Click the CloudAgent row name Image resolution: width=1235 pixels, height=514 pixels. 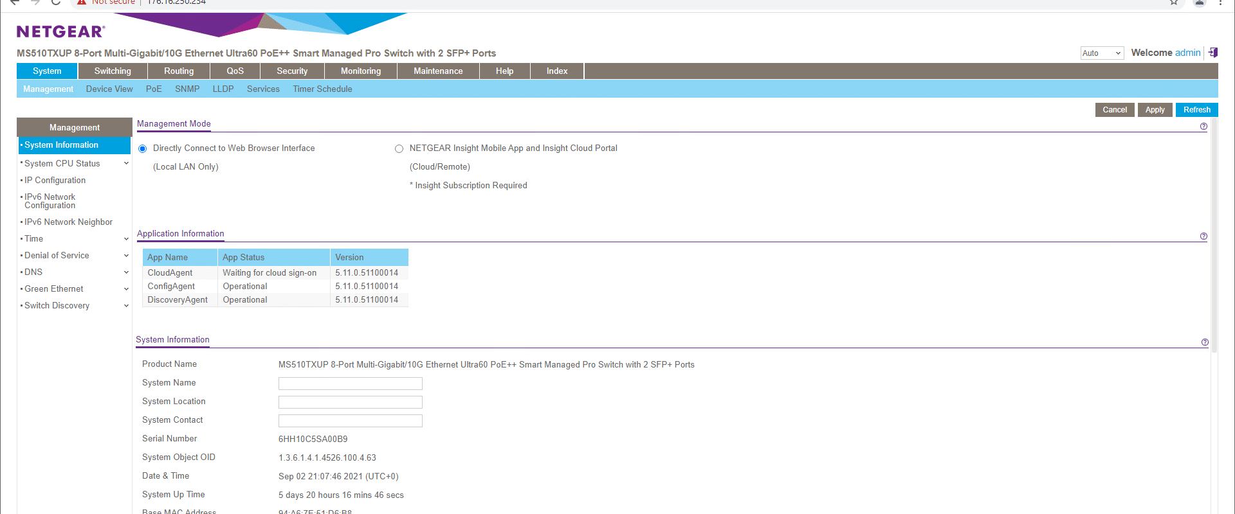pos(170,273)
